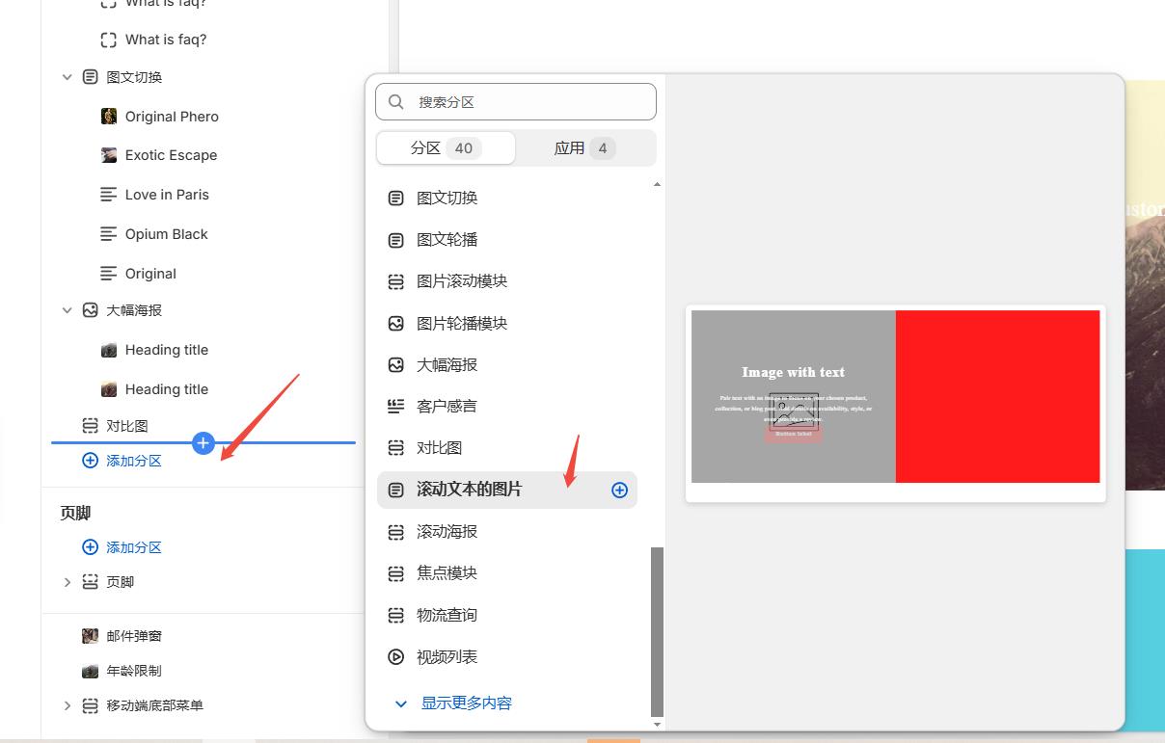Collapse the 图文切换 section in the sidebar
Image resolution: width=1165 pixels, height=743 pixels.
click(67, 77)
